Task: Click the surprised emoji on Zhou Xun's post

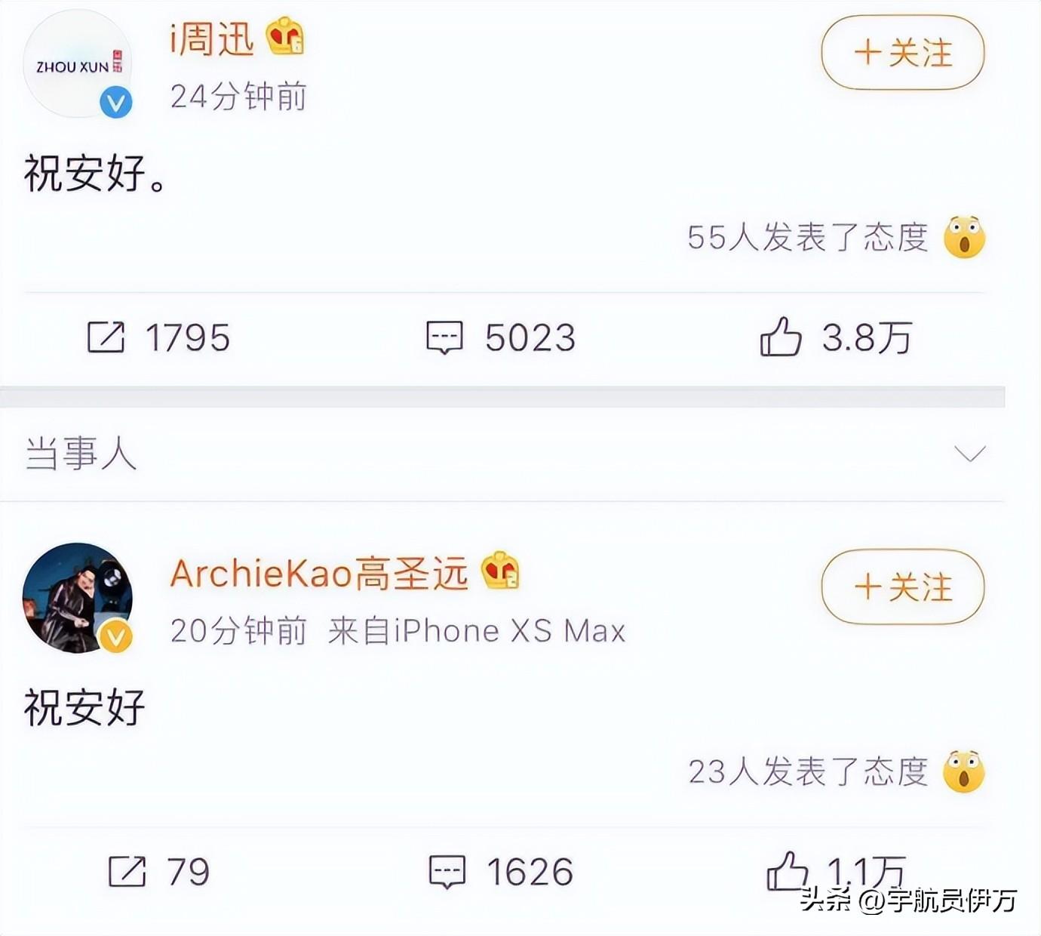Action: (965, 237)
